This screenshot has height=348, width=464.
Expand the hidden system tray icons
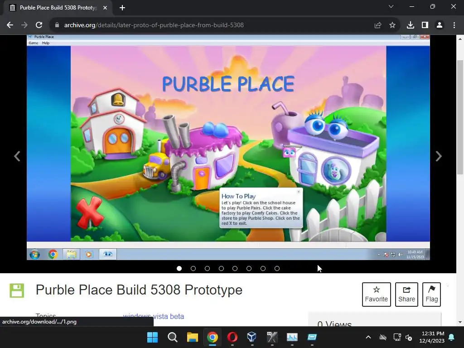[368, 337]
